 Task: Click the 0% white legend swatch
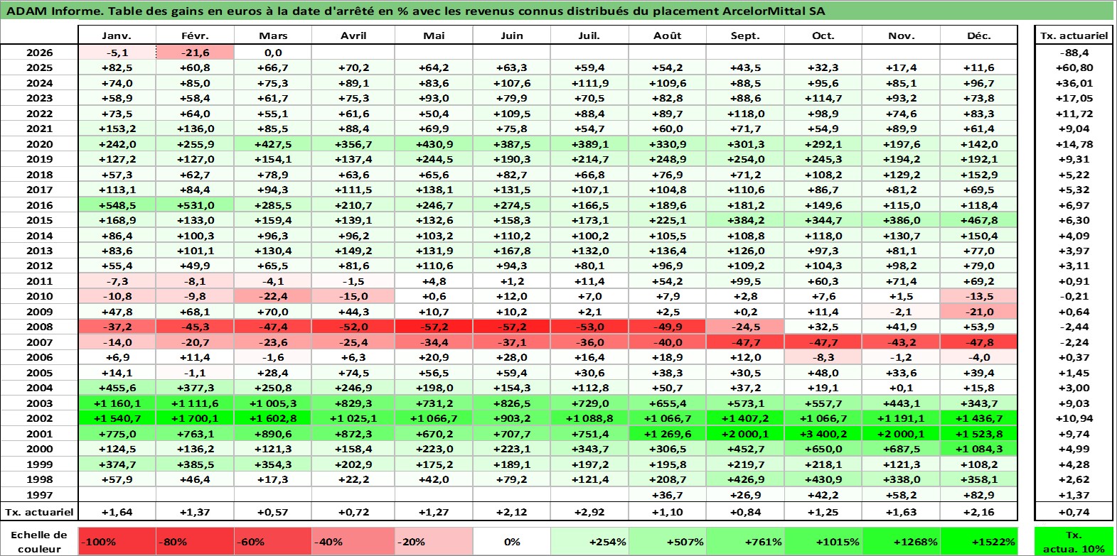pyautogui.click(x=512, y=541)
